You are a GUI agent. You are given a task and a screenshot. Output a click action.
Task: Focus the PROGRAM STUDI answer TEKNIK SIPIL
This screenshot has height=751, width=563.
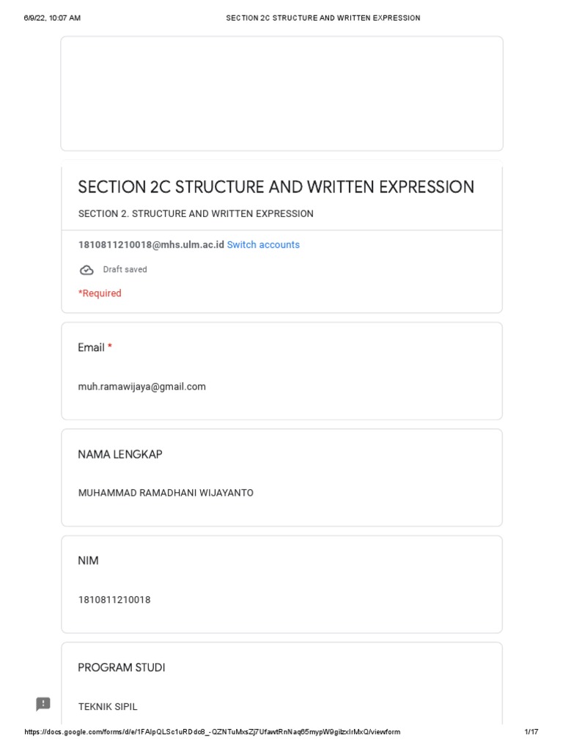108,707
